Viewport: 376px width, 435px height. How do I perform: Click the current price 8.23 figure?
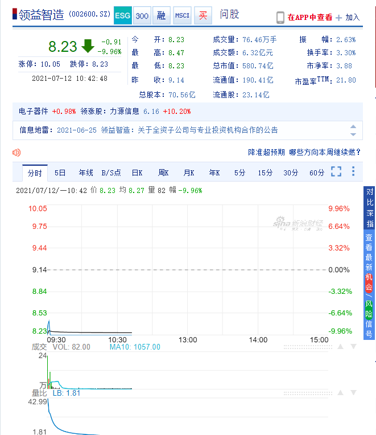pyautogui.click(x=63, y=47)
